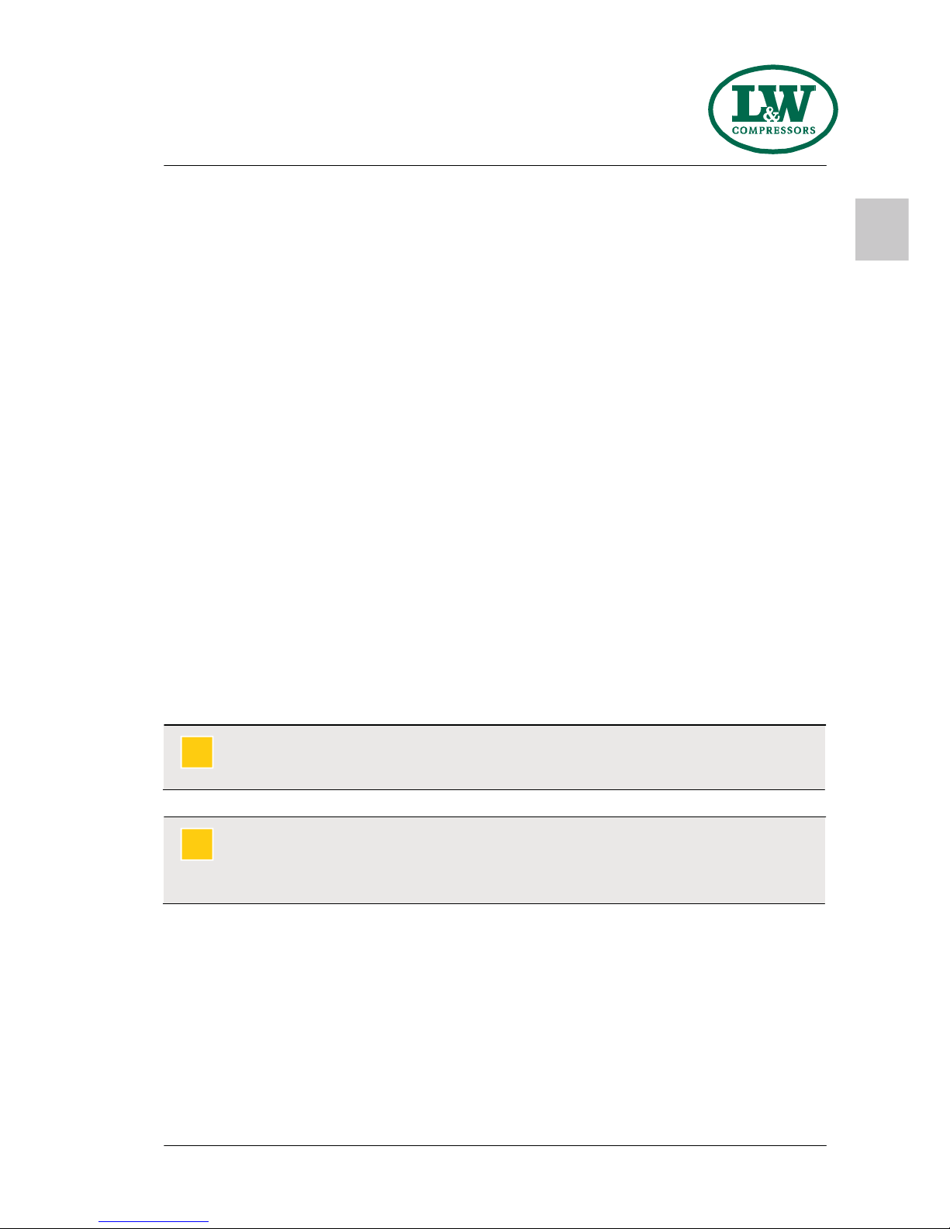Click the white gap between the note boxes
The width and height of the screenshot is (950, 1229).
[494, 803]
